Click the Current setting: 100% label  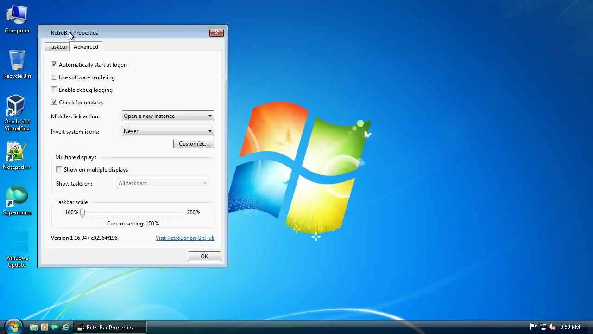(x=133, y=224)
